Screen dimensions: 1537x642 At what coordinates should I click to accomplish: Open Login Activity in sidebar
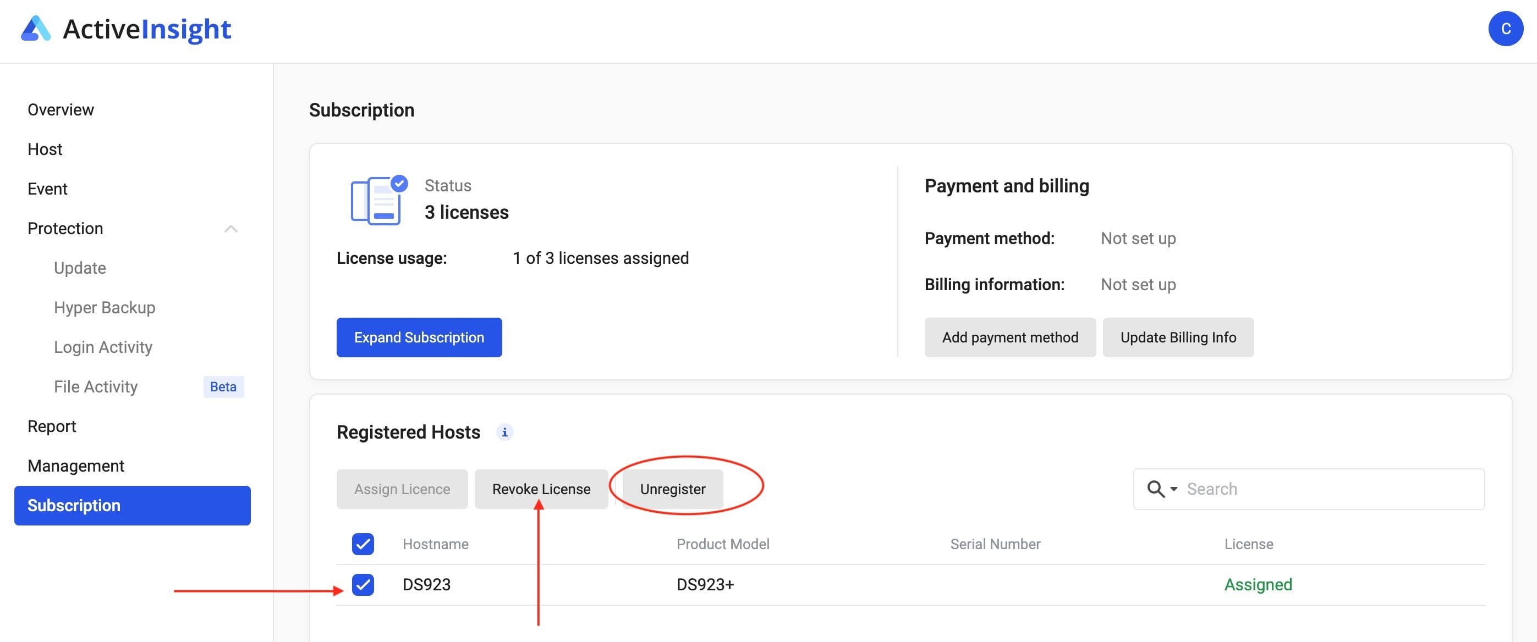103,347
